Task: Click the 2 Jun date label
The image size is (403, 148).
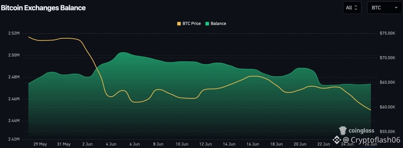Action: coord(87,144)
